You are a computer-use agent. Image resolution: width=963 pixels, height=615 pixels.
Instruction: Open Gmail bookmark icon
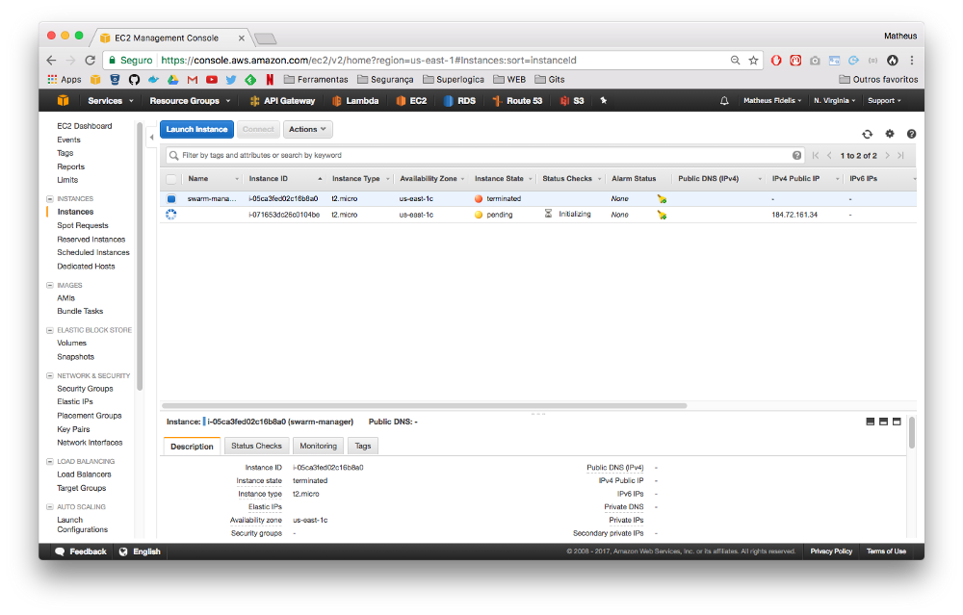tap(193, 79)
